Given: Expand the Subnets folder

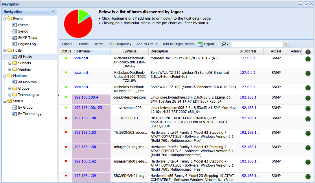Looking at the screenshot, I should (10, 63).
